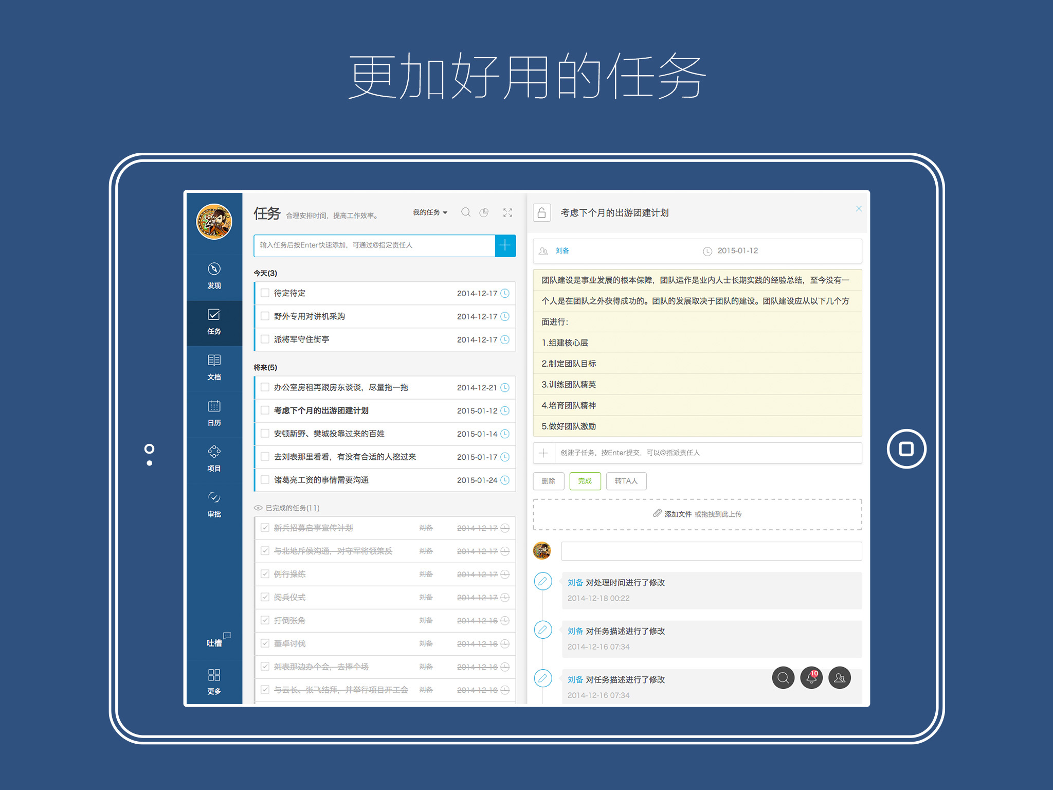Click the assignee person icon near 刘备
Viewport: 1053px width, 790px height.
click(x=543, y=251)
